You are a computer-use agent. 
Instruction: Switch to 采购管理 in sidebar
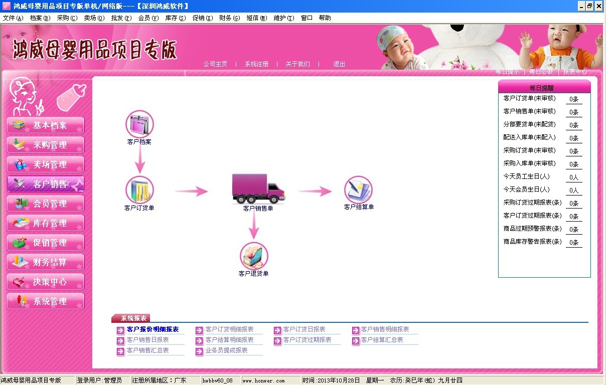coord(46,145)
